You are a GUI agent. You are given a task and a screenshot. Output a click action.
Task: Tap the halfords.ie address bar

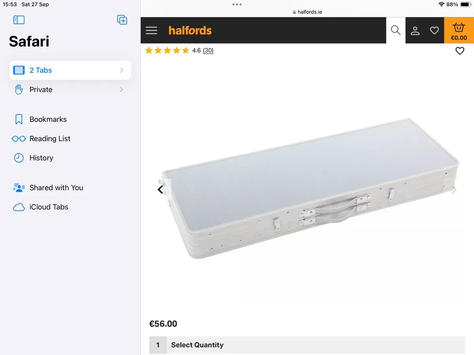(307, 12)
